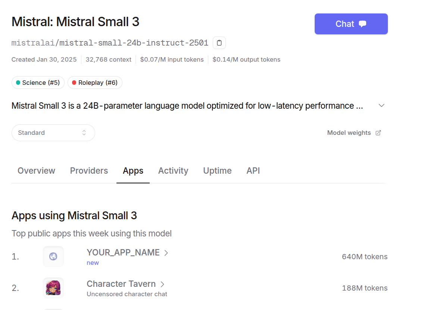Switch to the Activity tab
This screenshot has width=433, height=310.
pyautogui.click(x=173, y=171)
